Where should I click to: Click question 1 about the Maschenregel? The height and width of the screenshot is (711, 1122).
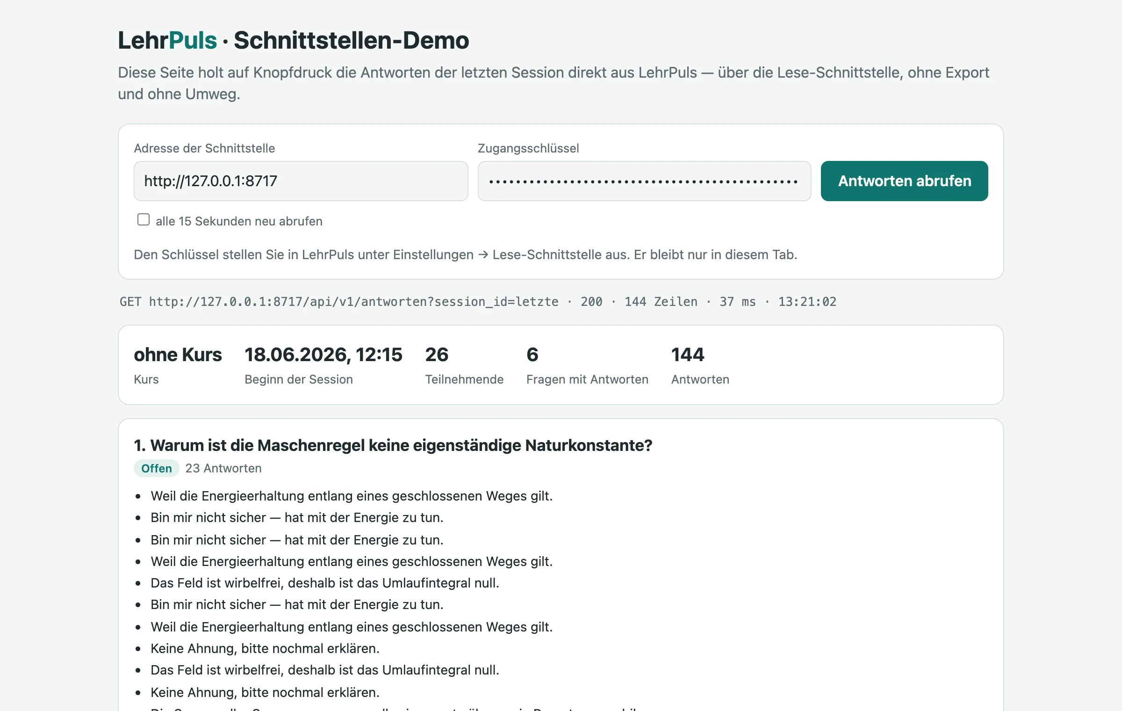tap(393, 445)
